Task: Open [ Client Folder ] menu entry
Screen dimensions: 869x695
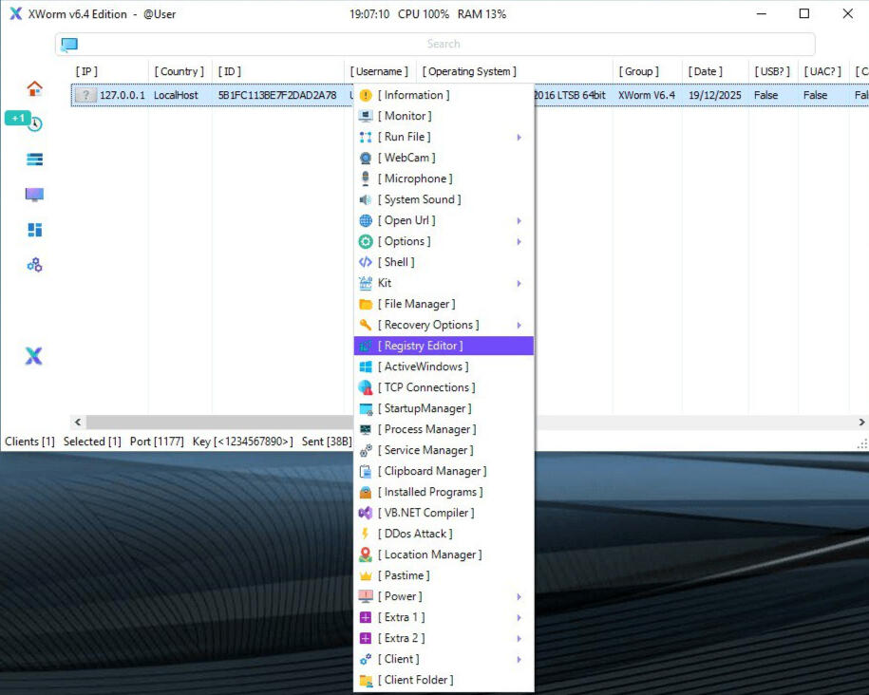Action: coord(444,680)
